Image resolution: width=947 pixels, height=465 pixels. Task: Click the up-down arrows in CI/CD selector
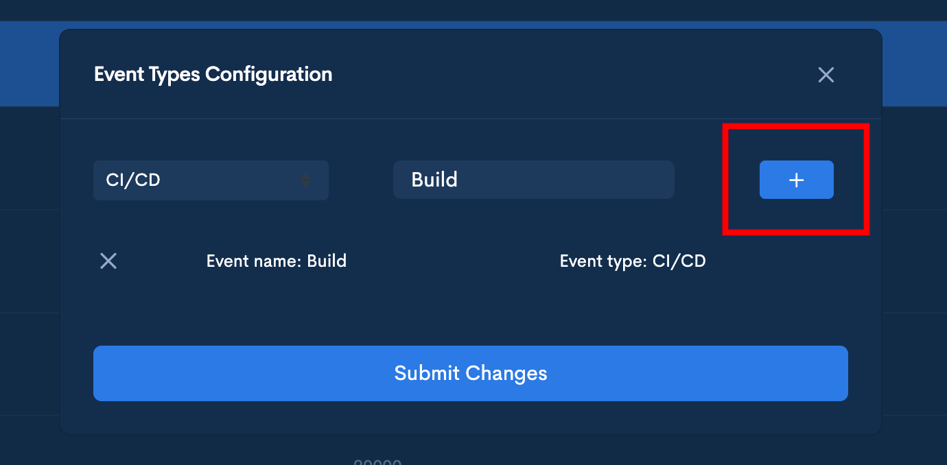306,180
